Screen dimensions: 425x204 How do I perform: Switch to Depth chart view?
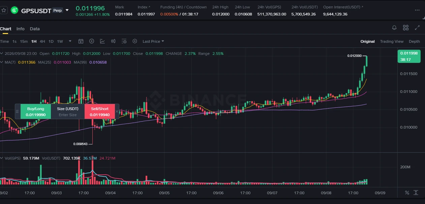coord(414,41)
